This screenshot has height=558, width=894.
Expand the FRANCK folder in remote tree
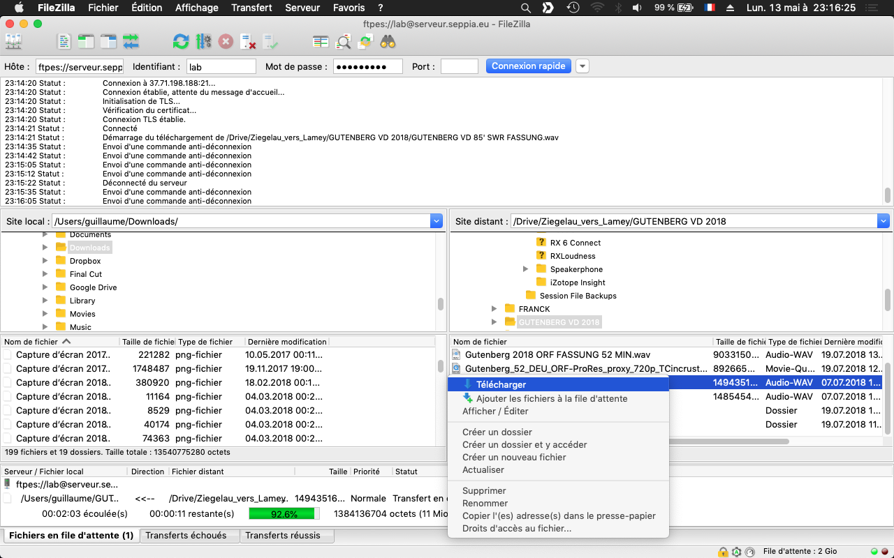point(494,309)
